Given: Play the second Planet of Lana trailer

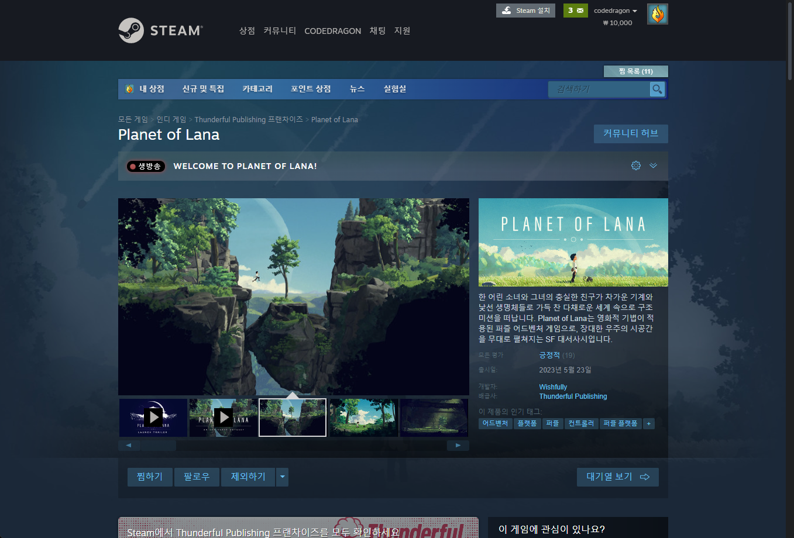Looking at the screenshot, I should 224,418.
